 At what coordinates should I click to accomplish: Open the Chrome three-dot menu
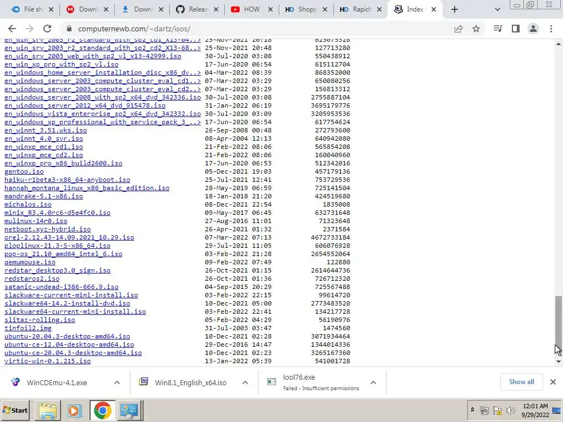(551, 29)
